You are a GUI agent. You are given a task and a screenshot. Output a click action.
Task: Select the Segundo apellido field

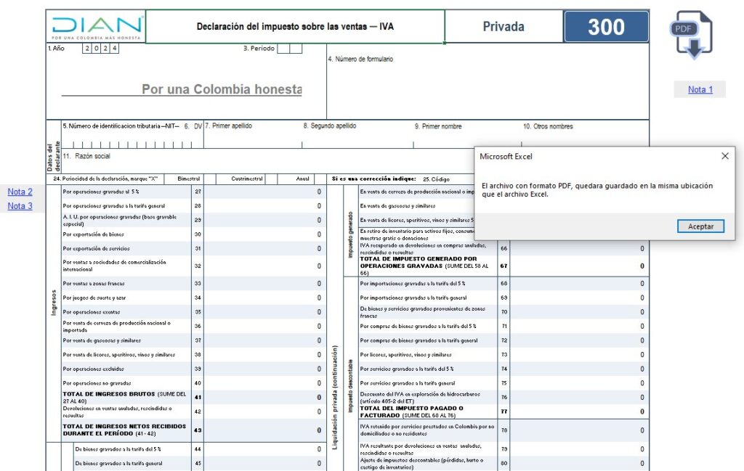click(357, 134)
